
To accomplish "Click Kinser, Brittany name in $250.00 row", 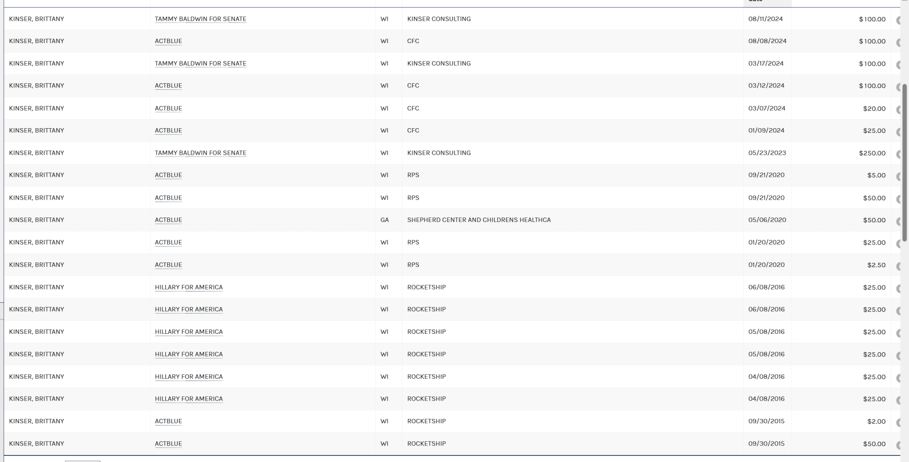I will pos(36,153).
